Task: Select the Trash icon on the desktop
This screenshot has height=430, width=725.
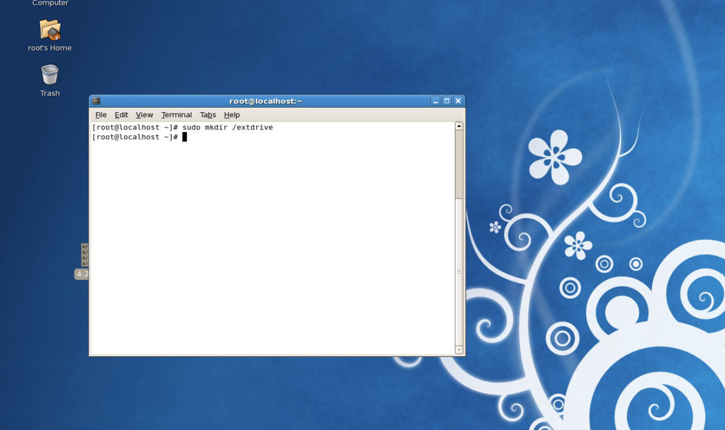Action: pos(50,76)
